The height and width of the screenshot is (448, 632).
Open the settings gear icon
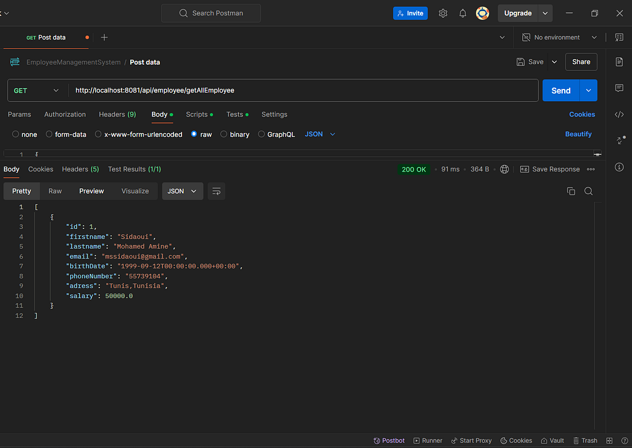point(443,14)
